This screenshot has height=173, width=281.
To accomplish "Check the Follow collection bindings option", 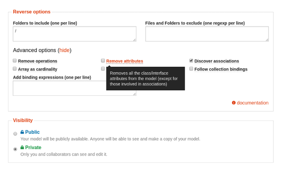I will pyautogui.click(x=191, y=69).
